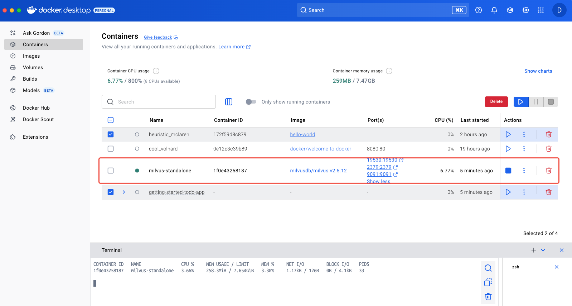The image size is (572, 306).
Task: Delete the cool_volhard container
Action: click(x=548, y=149)
